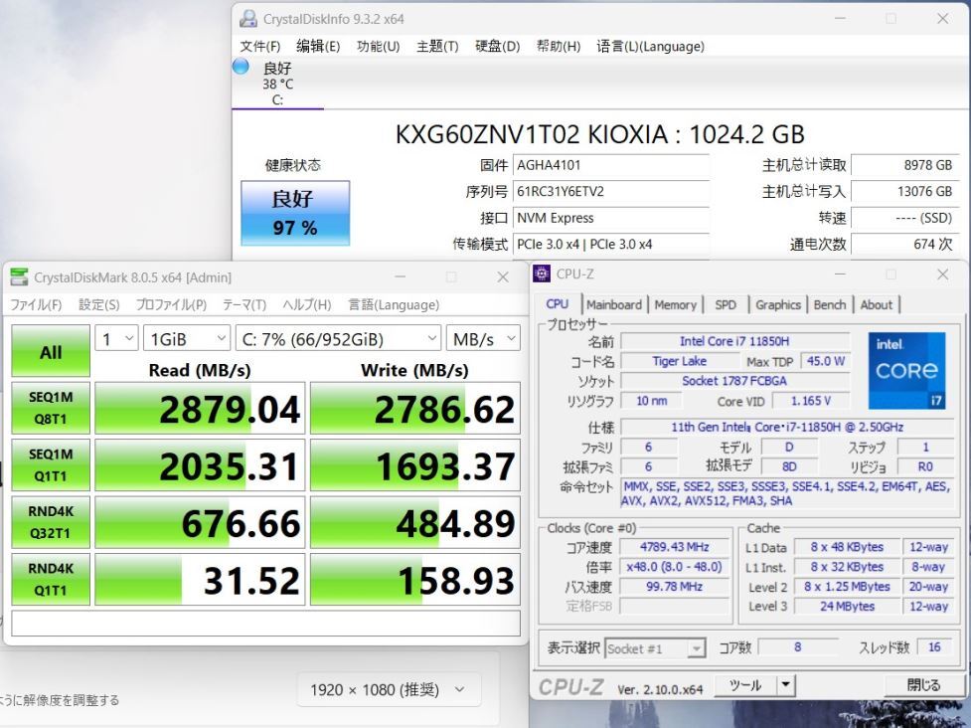Click the host writes value 13076 GB
The image size is (971, 728).
pos(904,192)
